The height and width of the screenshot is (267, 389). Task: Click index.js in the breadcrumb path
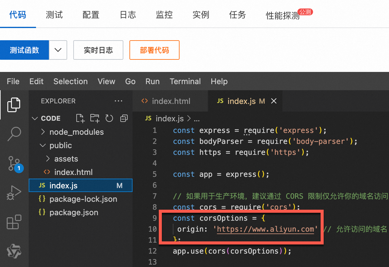click(x=170, y=118)
